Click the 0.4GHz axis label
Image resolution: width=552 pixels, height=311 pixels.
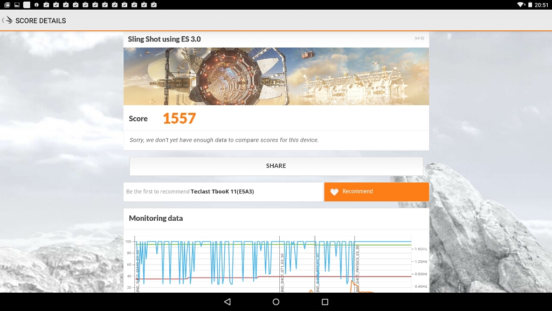click(420, 286)
